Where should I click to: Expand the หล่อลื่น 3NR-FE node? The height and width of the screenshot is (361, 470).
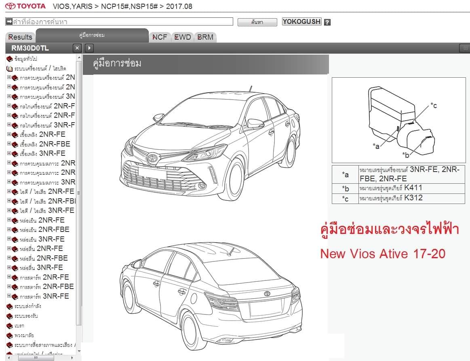pyautogui.click(x=9, y=268)
